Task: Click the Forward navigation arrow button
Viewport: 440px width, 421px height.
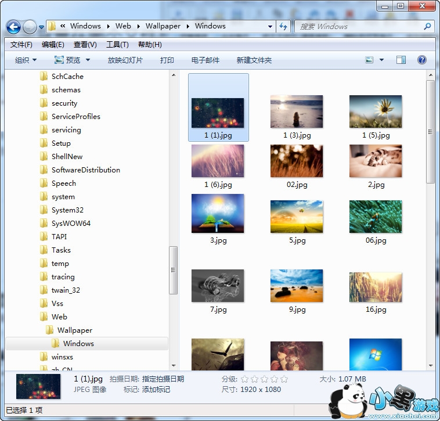Action: 29,27
